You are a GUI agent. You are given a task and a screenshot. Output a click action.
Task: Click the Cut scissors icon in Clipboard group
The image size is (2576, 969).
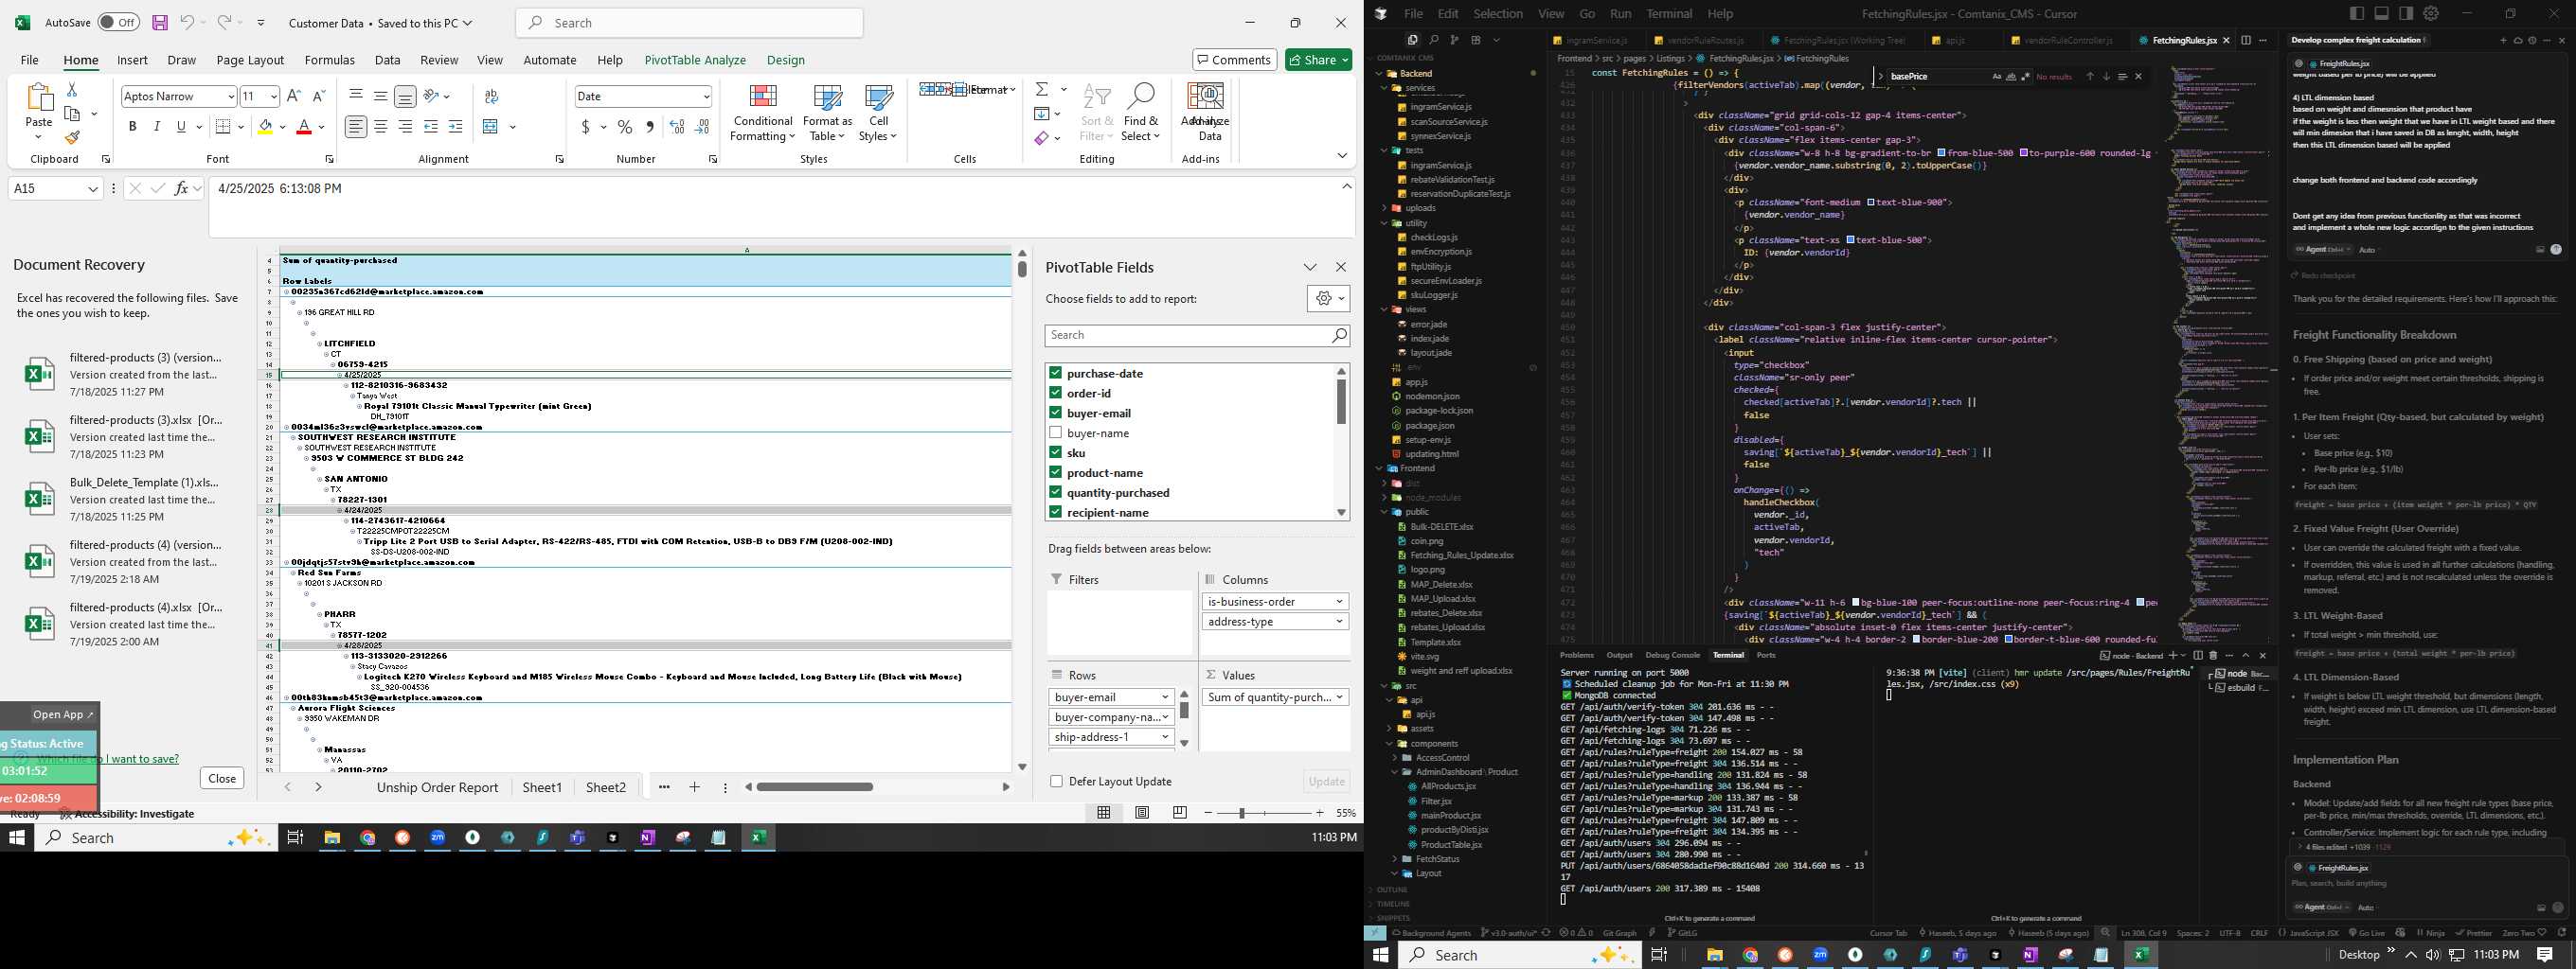click(71, 91)
